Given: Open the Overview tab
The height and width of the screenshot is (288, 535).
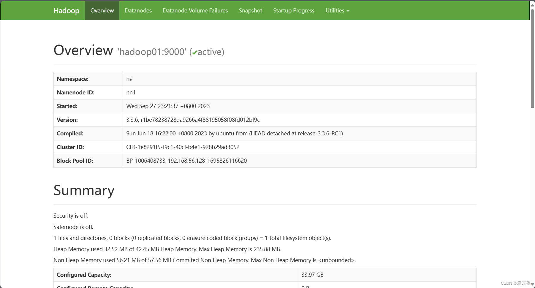Looking at the screenshot, I should click(102, 10).
